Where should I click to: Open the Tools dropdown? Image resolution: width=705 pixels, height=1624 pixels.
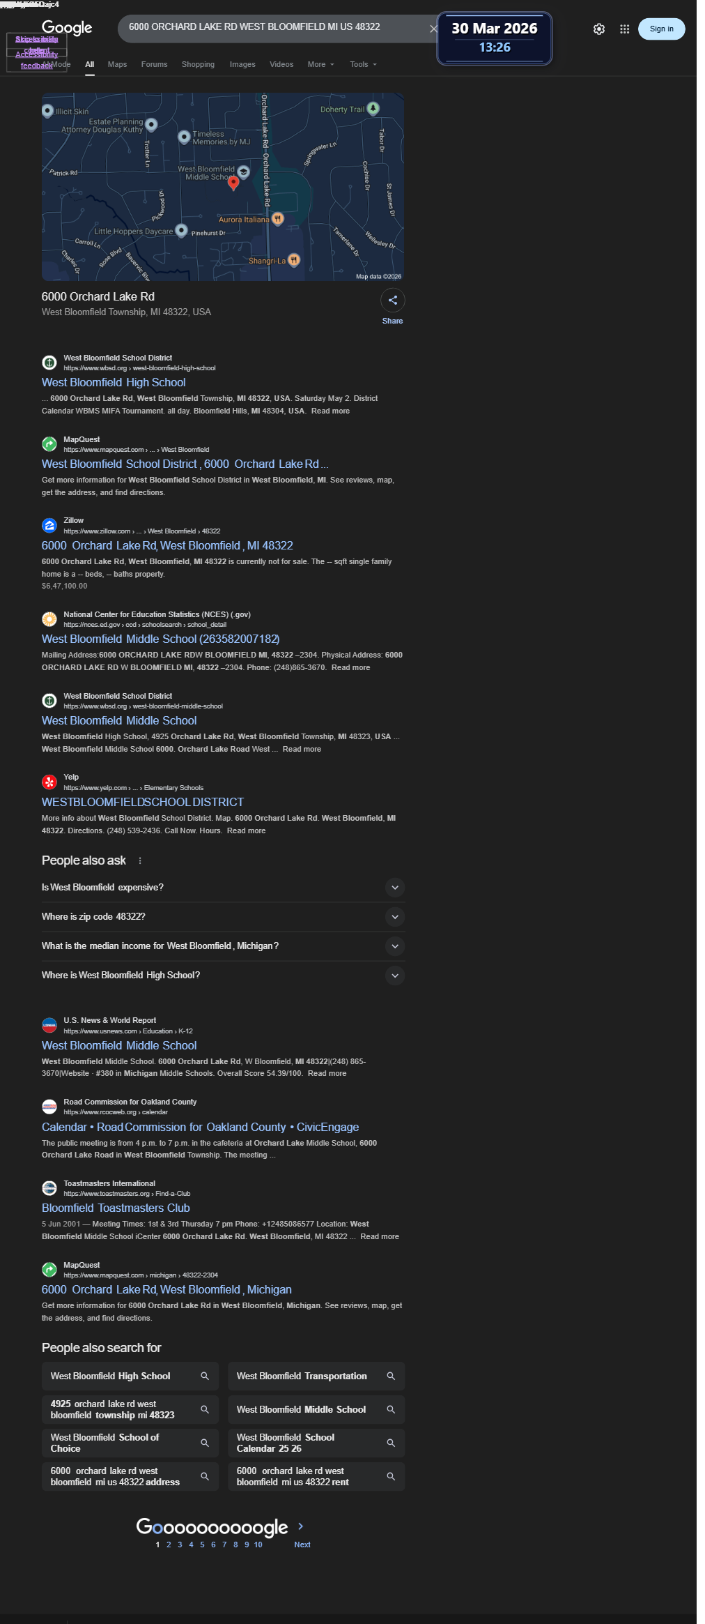tap(363, 64)
